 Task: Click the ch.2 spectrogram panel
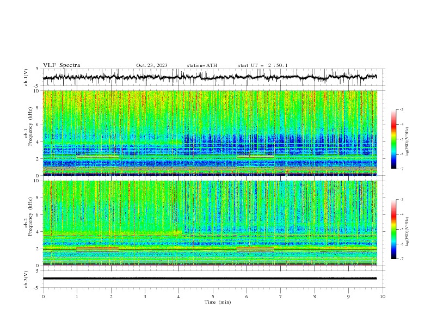point(210,223)
